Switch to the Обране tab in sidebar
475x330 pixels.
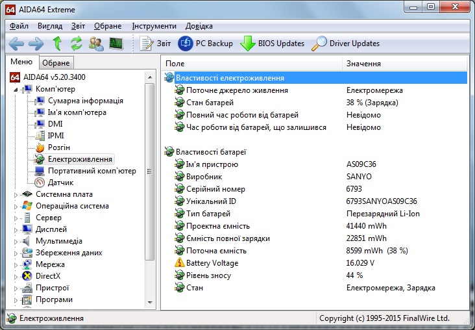(56, 63)
